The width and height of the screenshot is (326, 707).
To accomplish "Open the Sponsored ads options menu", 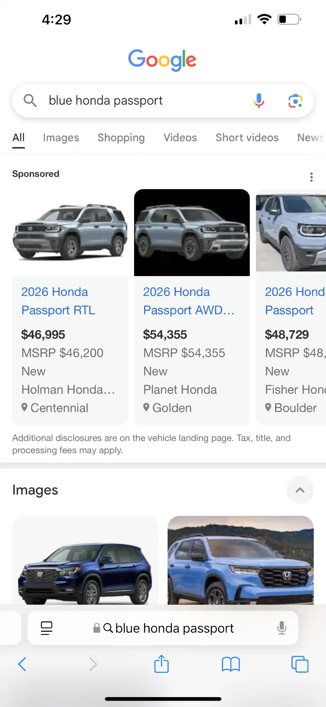I will point(312,177).
